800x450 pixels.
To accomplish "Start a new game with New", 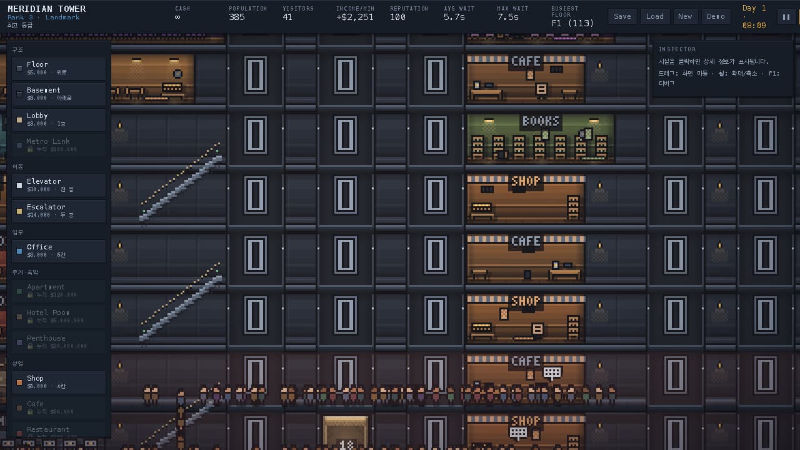I will (x=685, y=16).
